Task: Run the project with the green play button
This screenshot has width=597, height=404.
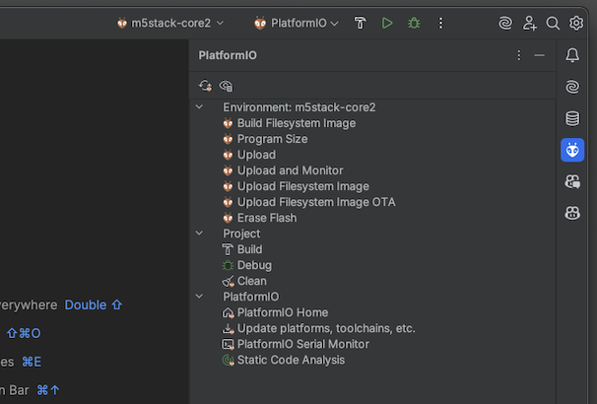Action: click(x=387, y=23)
